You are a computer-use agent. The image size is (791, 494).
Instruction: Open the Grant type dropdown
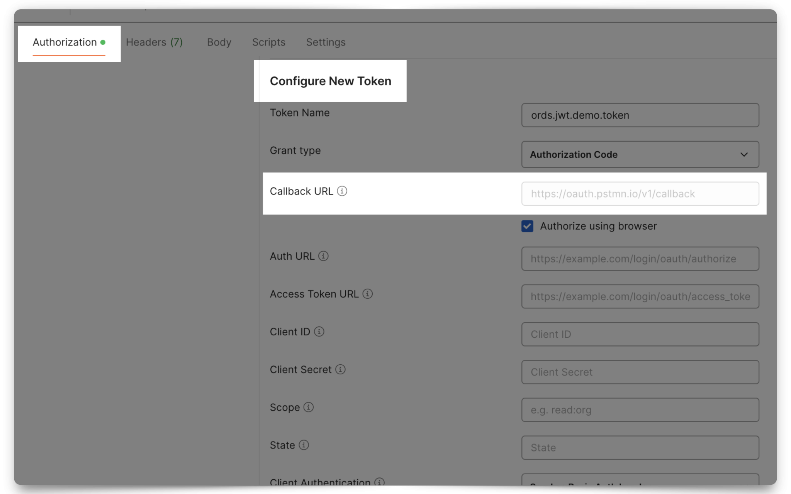tap(640, 154)
